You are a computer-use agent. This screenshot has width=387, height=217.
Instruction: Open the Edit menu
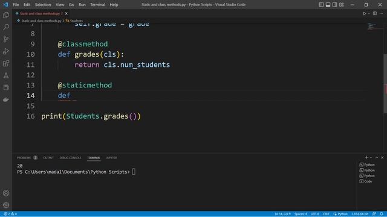[27, 5]
